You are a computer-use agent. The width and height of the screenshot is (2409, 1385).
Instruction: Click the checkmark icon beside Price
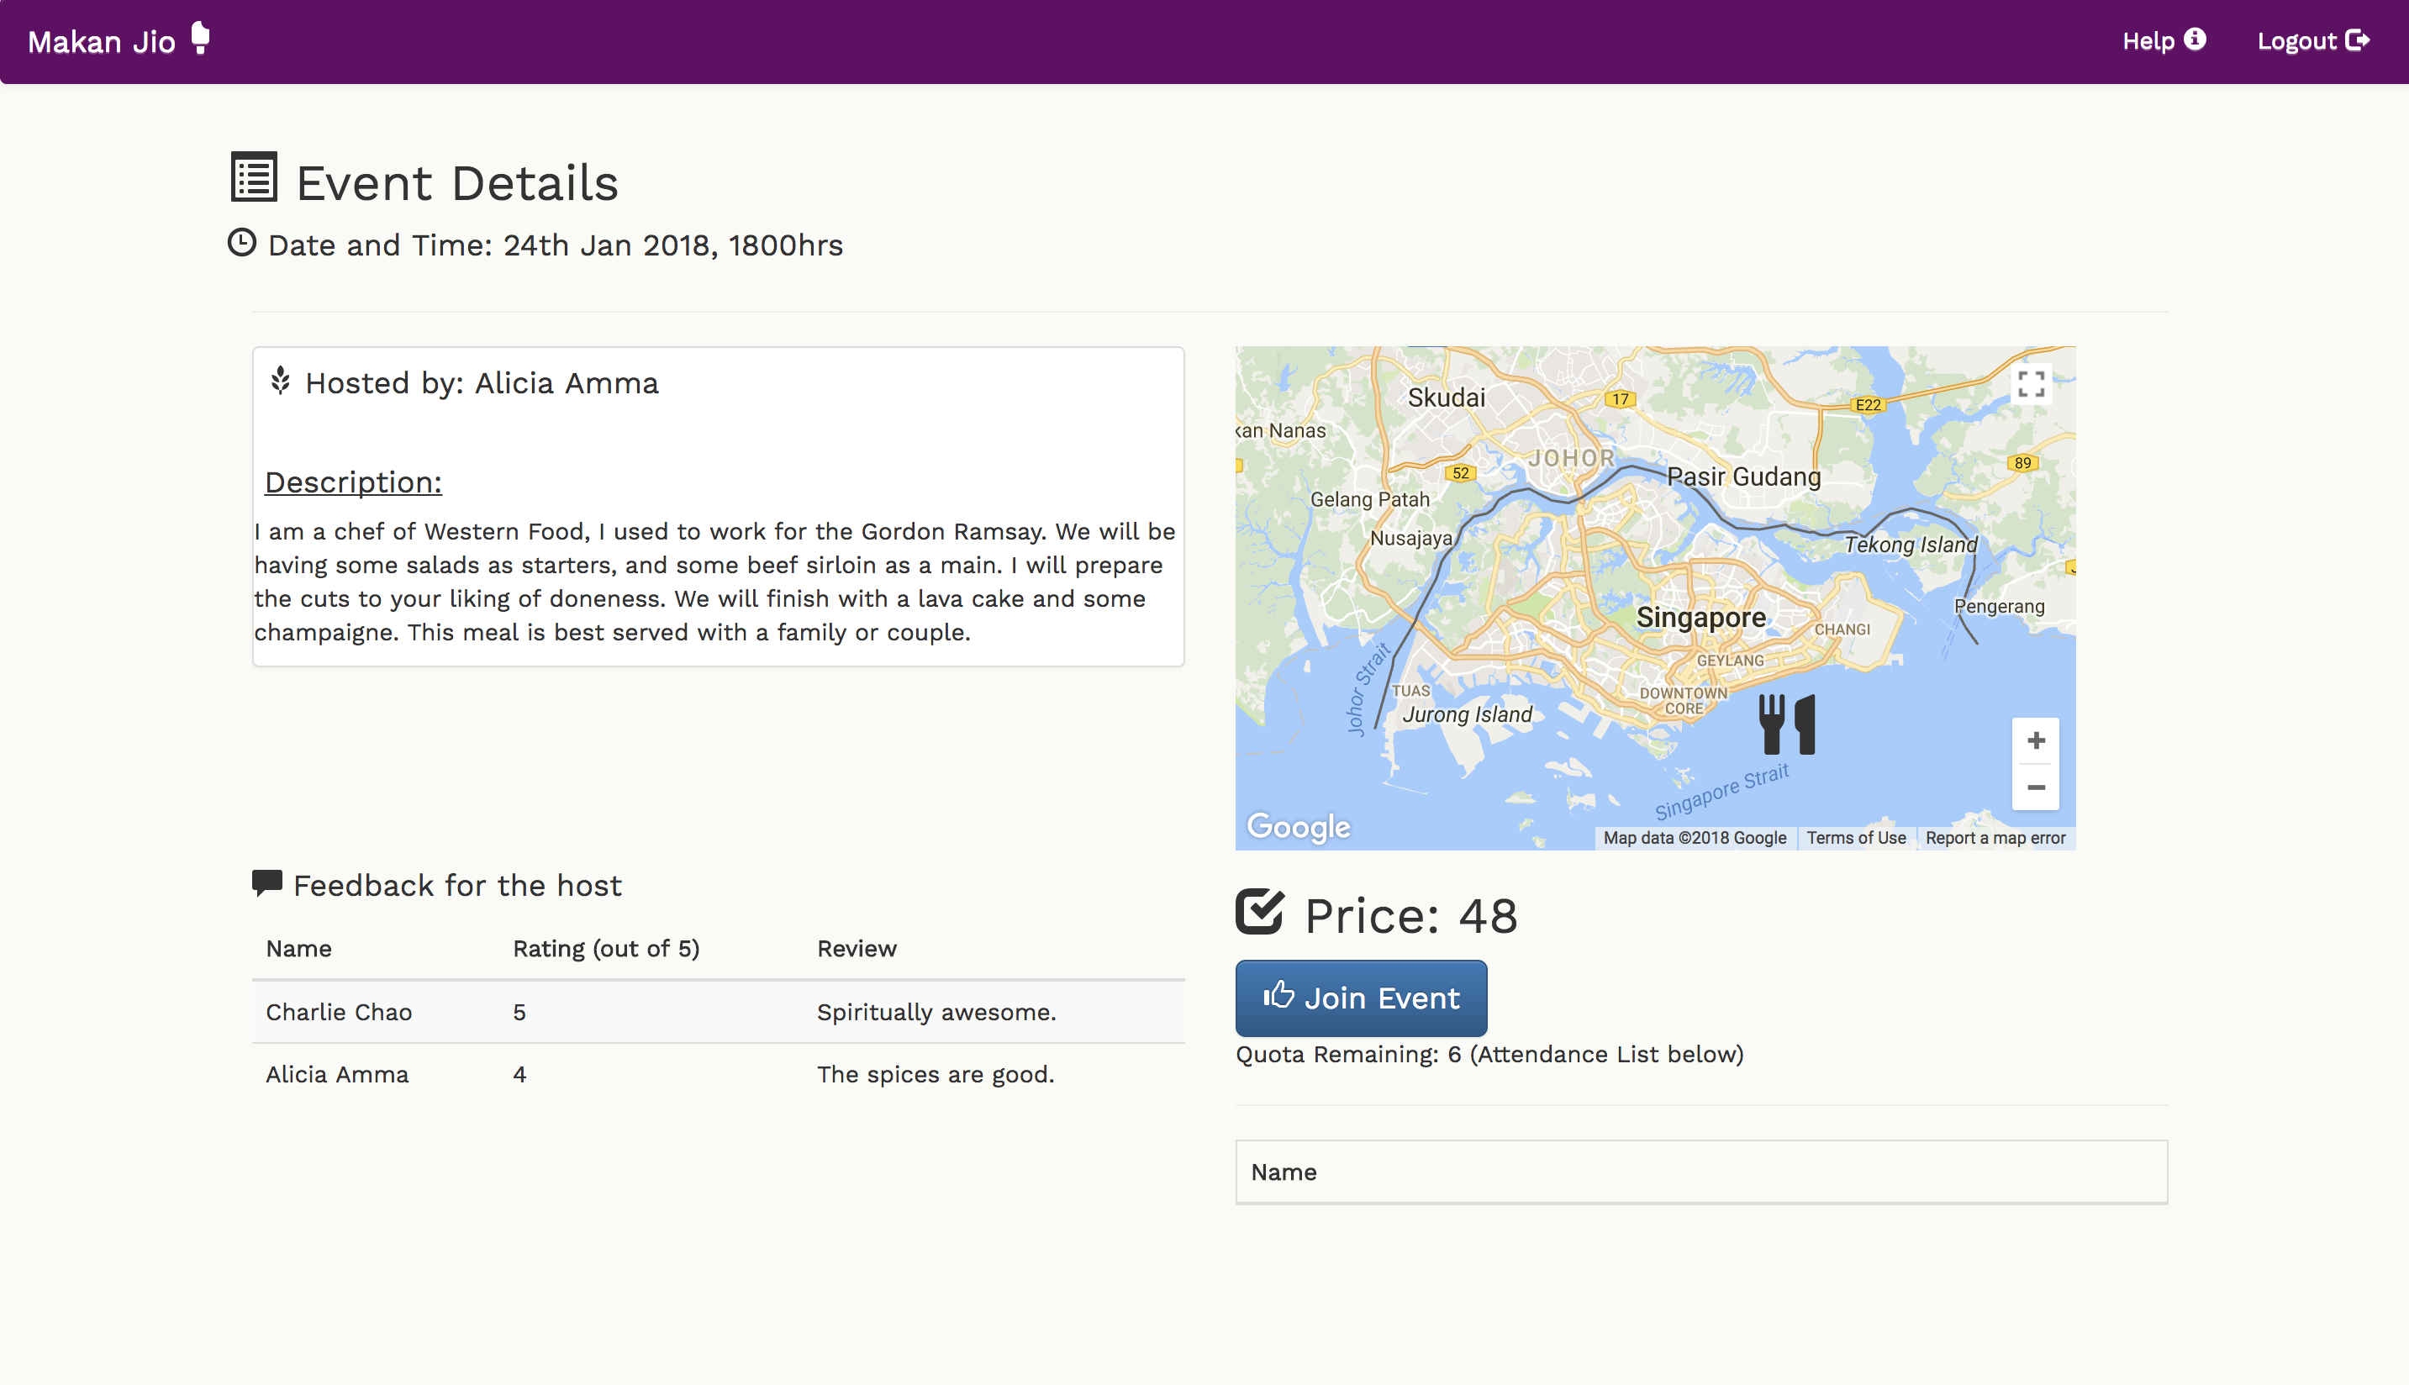[1260, 911]
